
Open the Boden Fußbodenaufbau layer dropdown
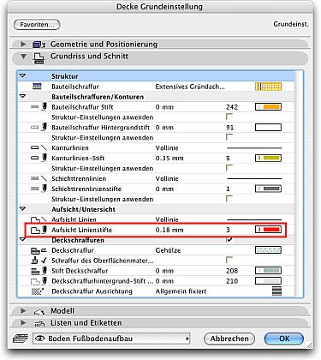(x=111, y=339)
